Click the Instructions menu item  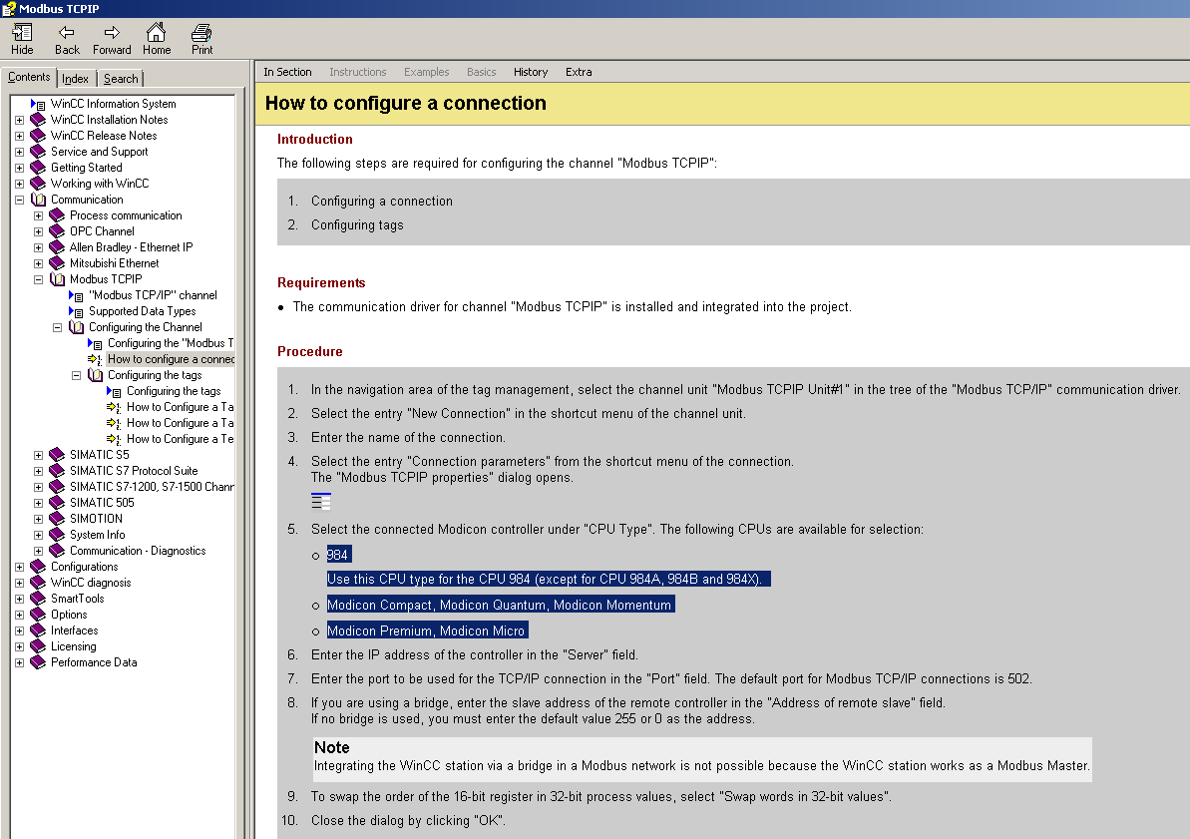point(357,72)
